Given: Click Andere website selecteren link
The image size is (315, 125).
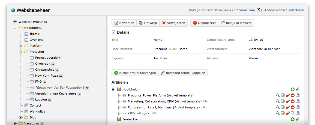Looking at the screenshot, I should pos(284,10).
